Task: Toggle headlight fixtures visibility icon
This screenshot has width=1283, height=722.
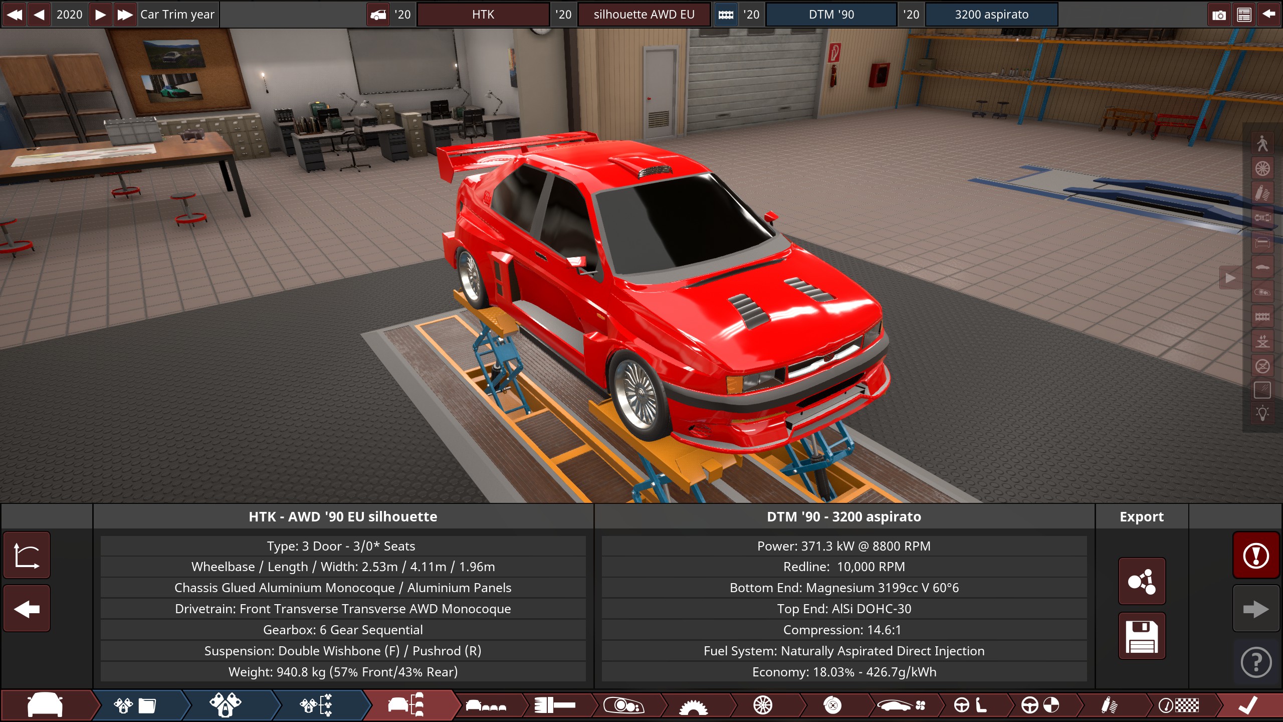Action: point(1262,292)
